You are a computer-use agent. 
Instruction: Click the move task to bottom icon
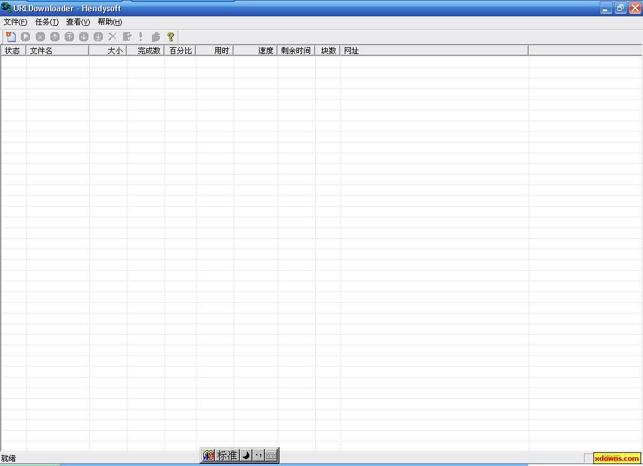(x=98, y=37)
